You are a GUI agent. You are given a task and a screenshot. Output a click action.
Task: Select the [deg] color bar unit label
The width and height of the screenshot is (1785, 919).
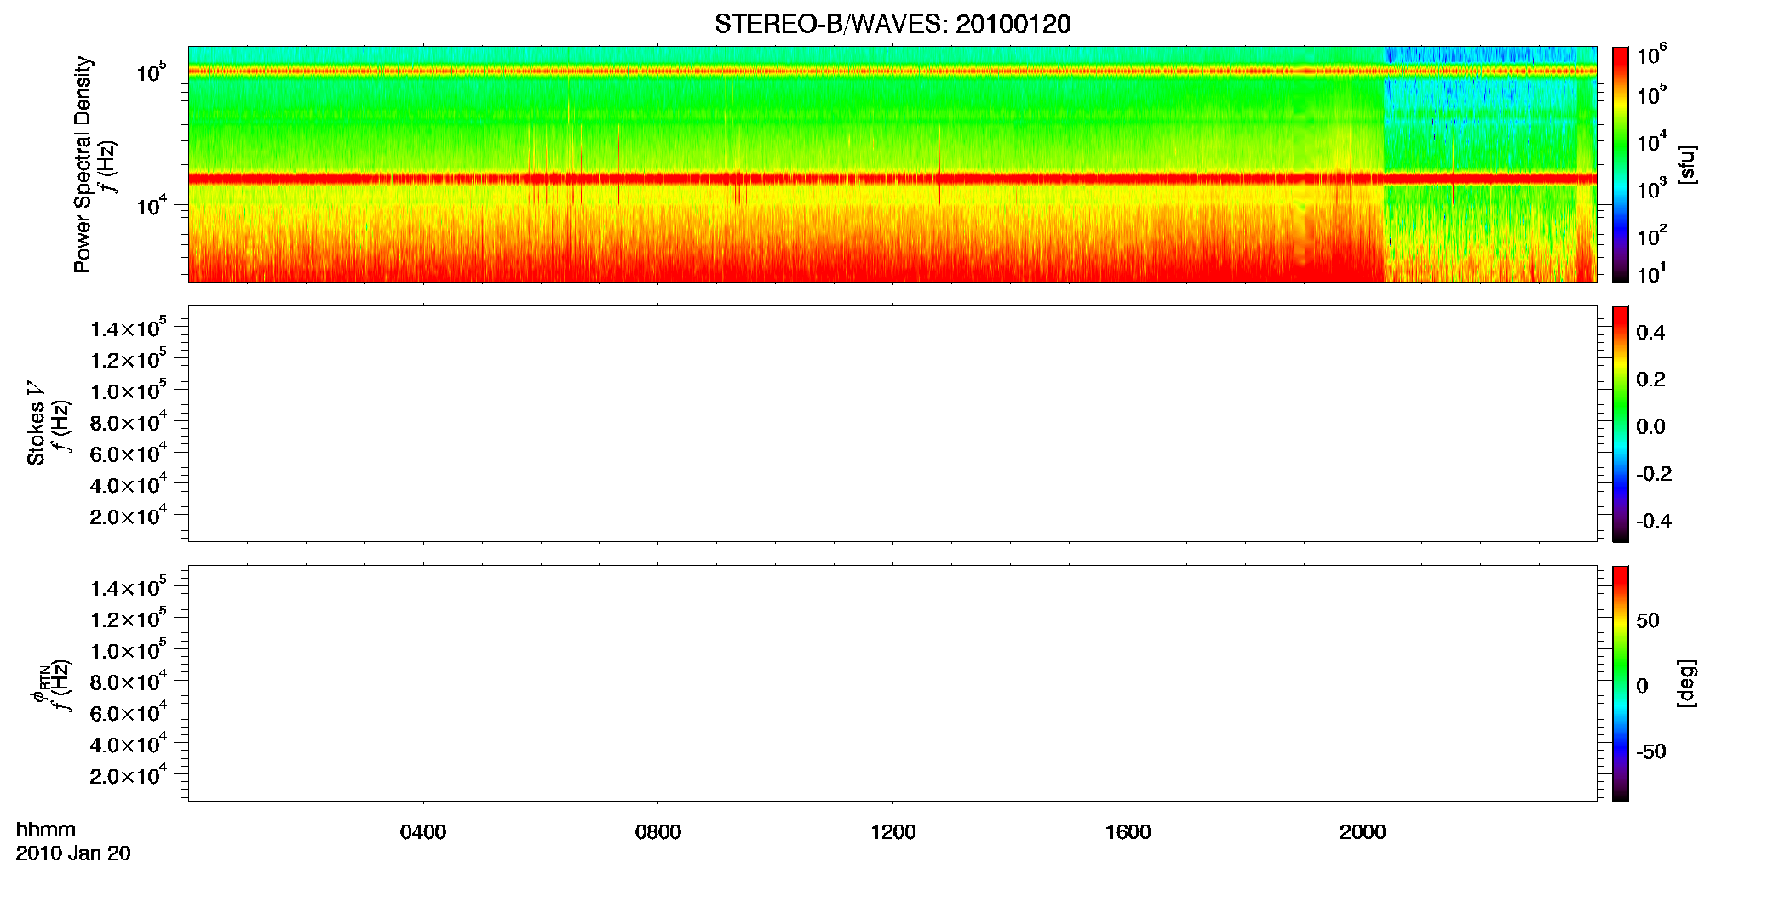pos(1686,683)
